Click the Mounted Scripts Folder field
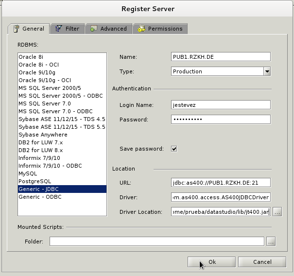The width and height of the screenshot is (294, 276). (x=157, y=241)
